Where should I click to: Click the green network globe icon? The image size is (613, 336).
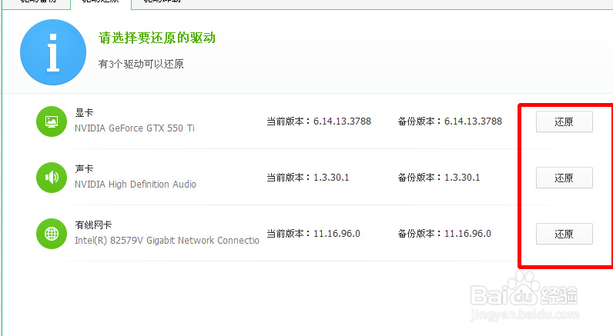point(52,234)
